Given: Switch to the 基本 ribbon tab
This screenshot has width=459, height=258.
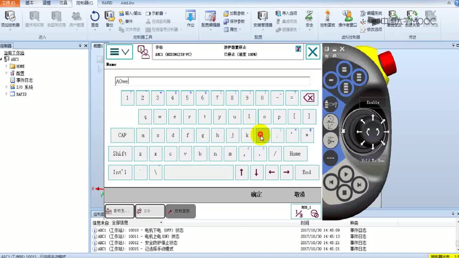Looking at the screenshot, I should [x=30, y=3].
